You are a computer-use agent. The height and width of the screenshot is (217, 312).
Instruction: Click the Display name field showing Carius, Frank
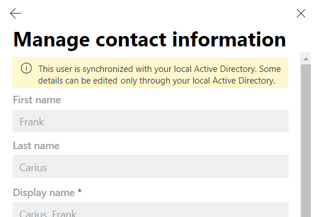click(x=151, y=210)
